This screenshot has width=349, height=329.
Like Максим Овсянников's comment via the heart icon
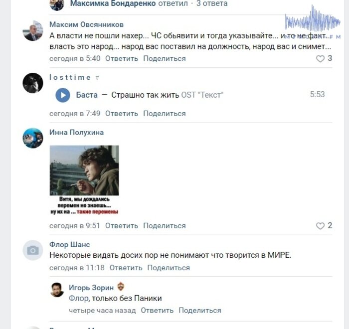pos(320,58)
